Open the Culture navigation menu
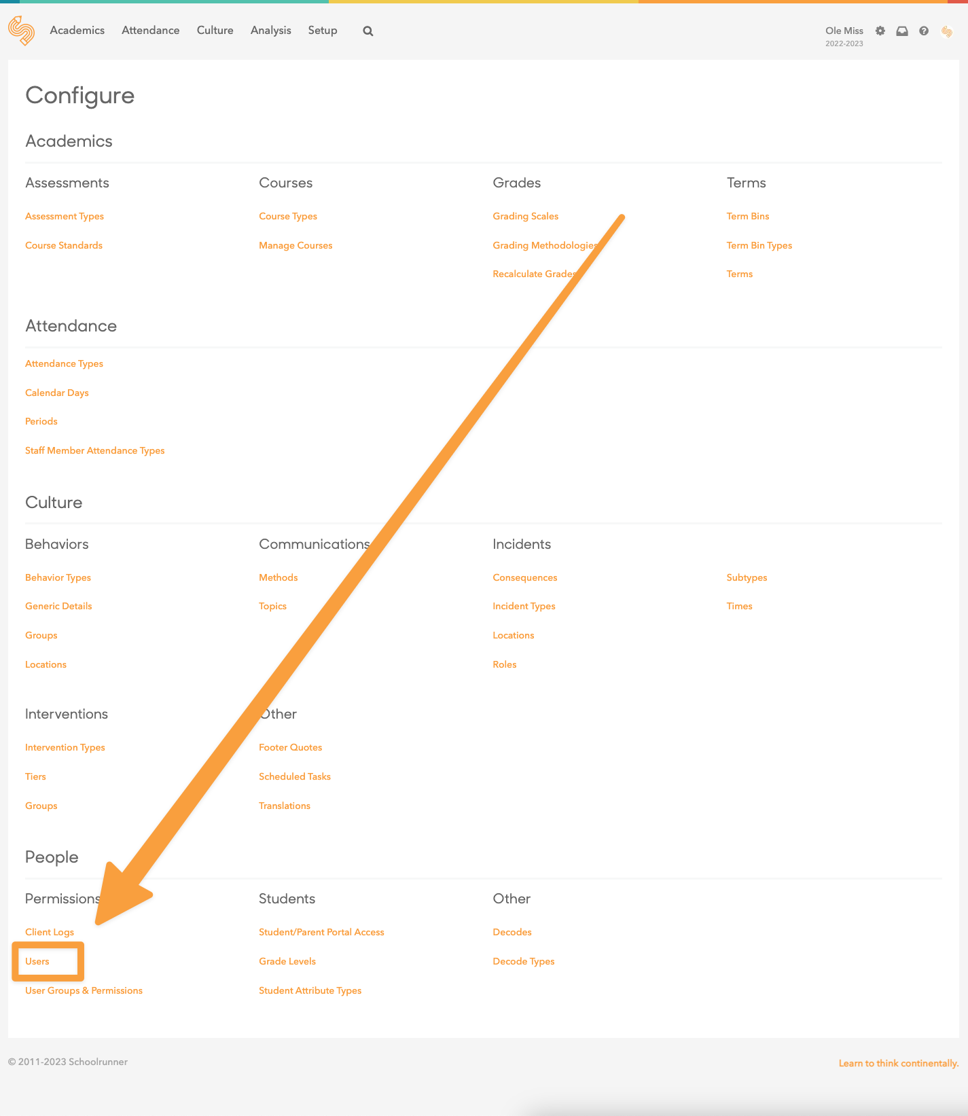 click(x=215, y=31)
